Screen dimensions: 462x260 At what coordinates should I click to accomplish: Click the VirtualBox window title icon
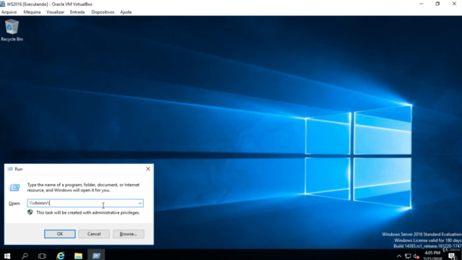[x=3, y=4]
